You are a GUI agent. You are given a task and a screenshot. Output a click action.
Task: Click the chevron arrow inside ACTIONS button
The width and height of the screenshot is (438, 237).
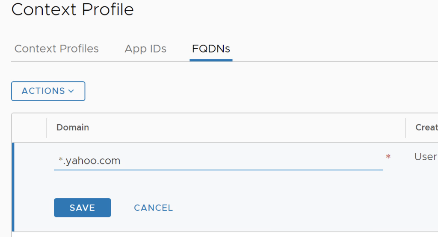71,91
